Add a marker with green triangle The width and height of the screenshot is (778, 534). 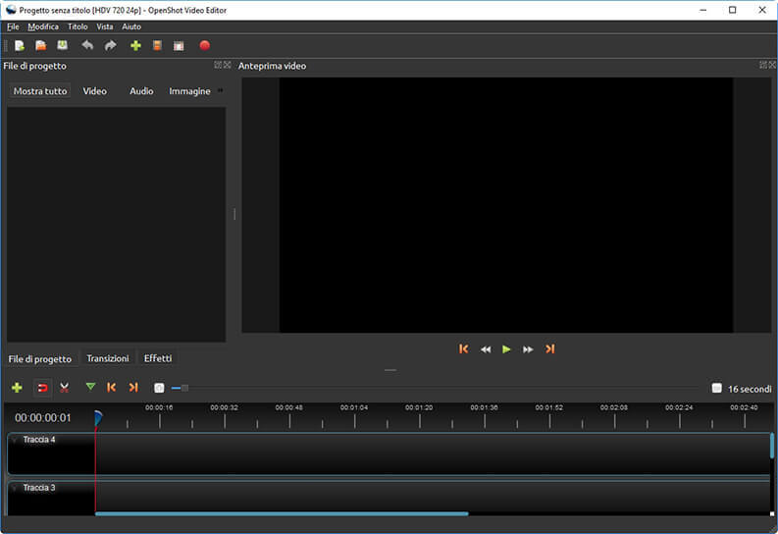pos(90,387)
